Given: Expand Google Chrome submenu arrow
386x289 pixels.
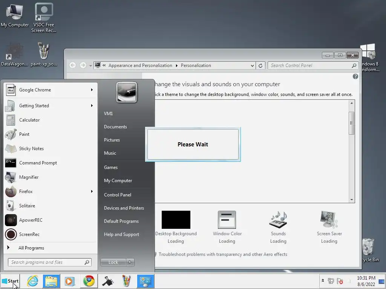Looking at the screenshot, I should coord(92,90).
